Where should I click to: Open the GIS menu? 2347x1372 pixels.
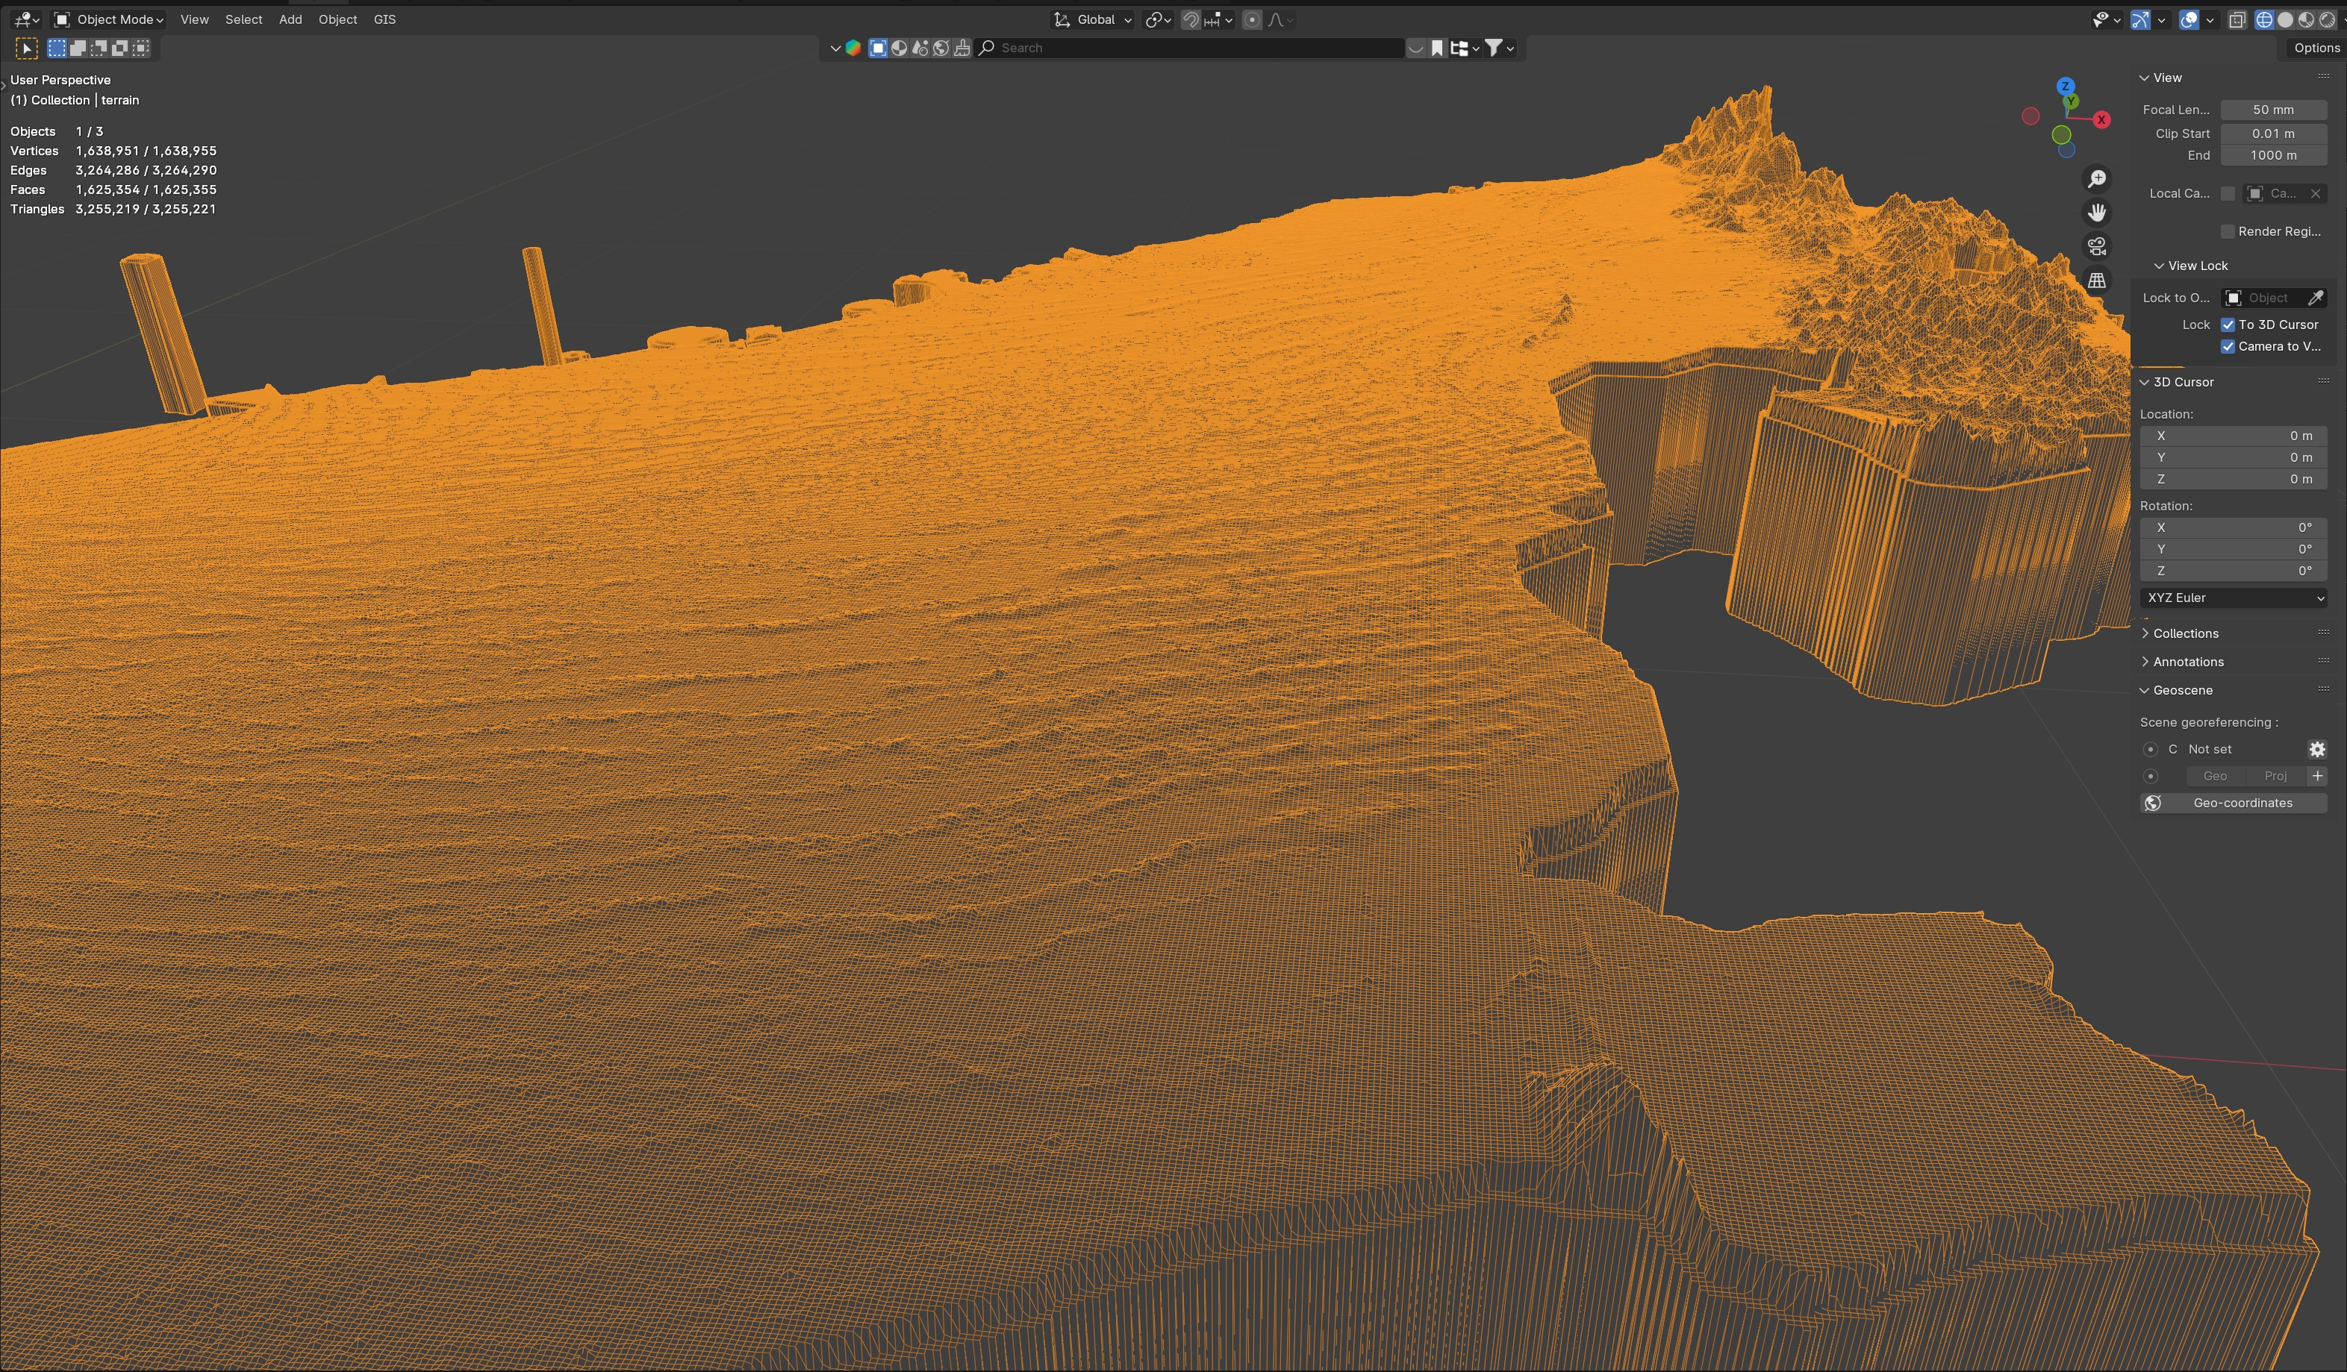coord(384,19)
